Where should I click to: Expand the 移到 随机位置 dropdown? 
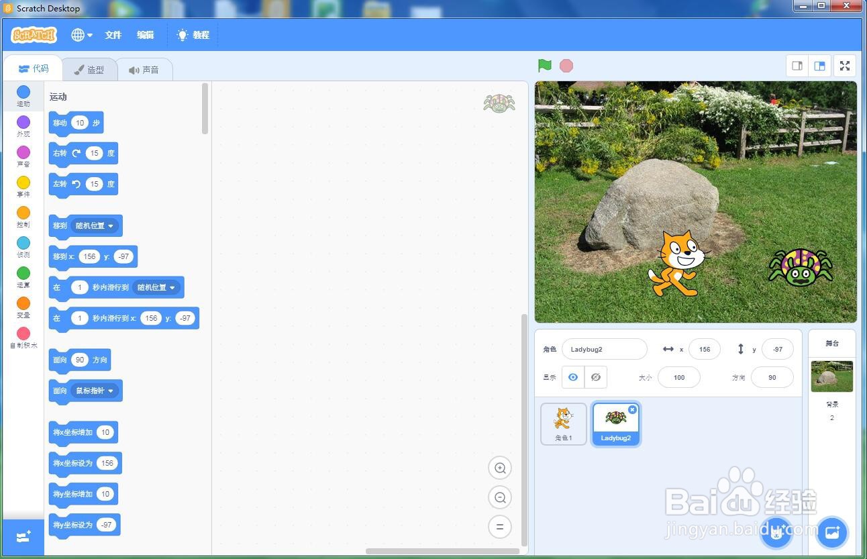point(95,225)
